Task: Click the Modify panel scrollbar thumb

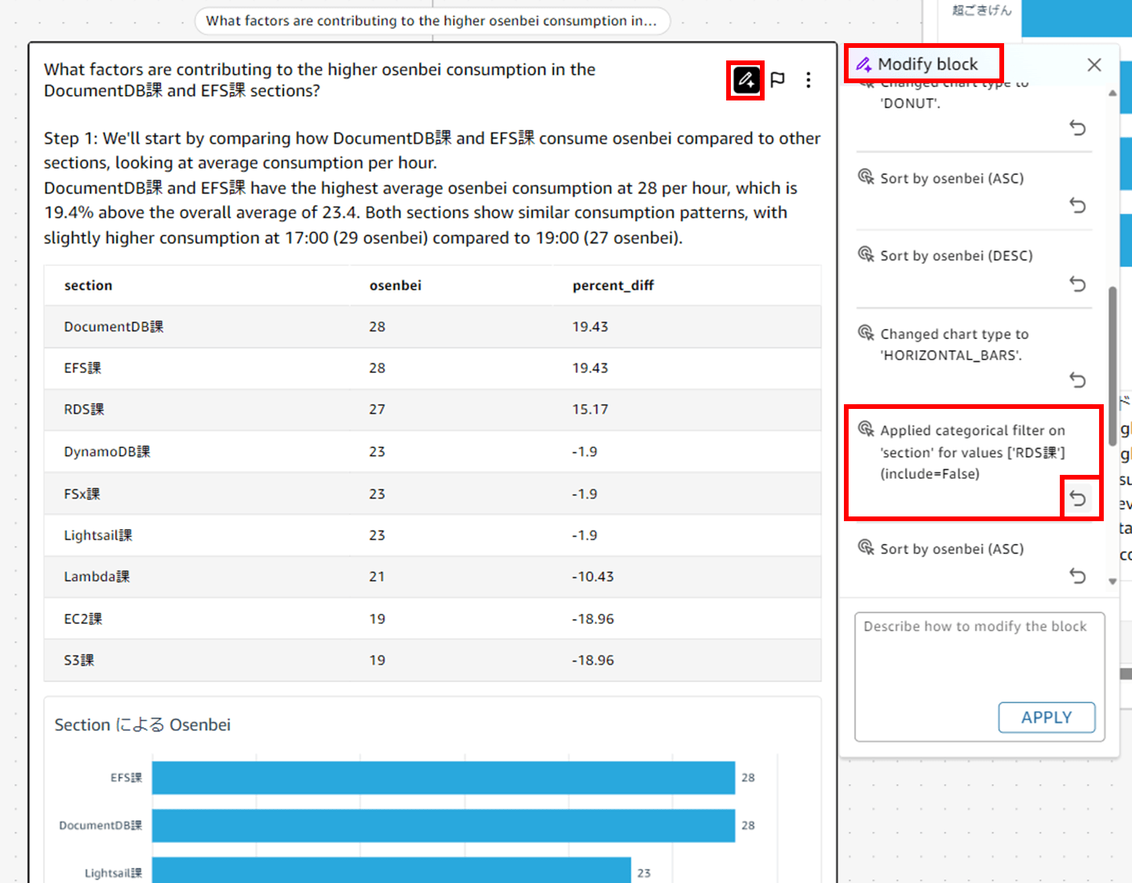Action: [x=1112, y=367]
